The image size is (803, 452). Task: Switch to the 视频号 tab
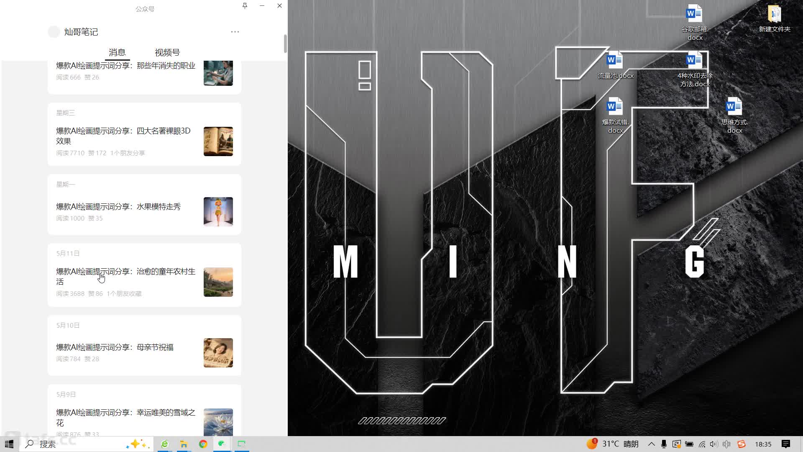point(167,52)
